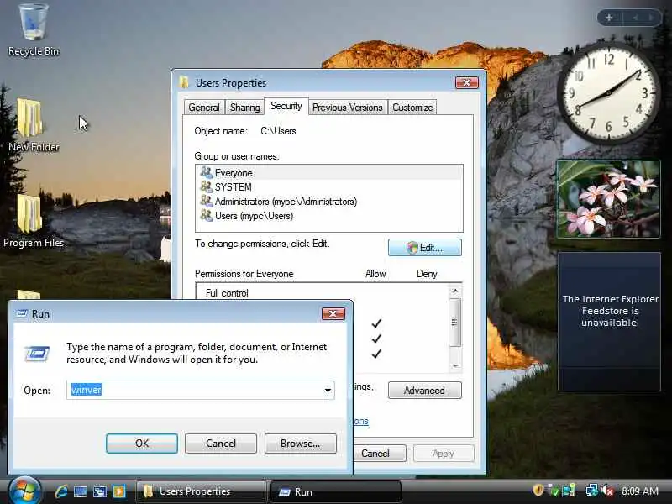The height and width of the screenshot is (504, 672).
Task: Open the Previous Versions tab
Action: coord(348,108)
